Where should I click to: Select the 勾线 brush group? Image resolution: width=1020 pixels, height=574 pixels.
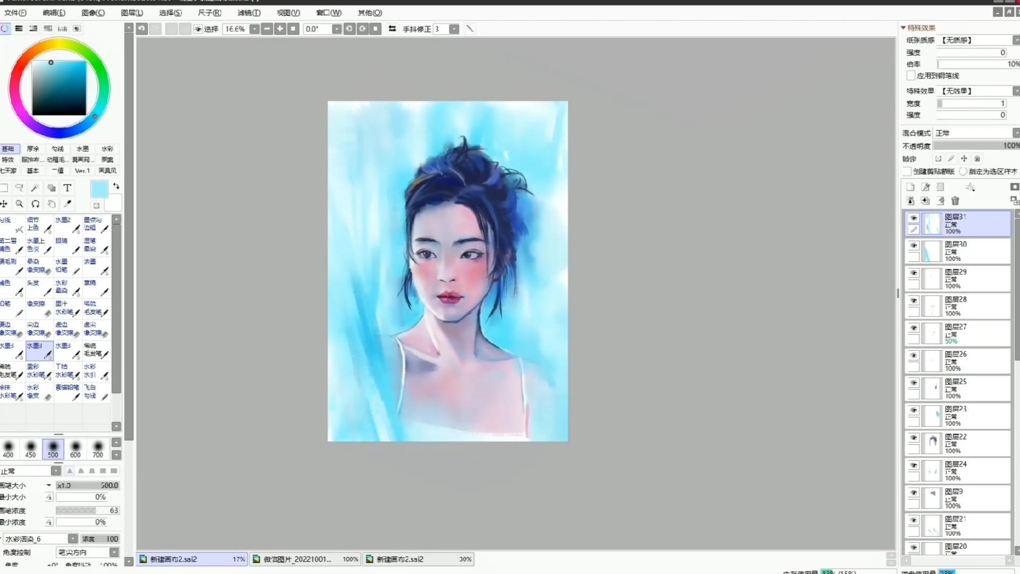click(x=57, y=149)
